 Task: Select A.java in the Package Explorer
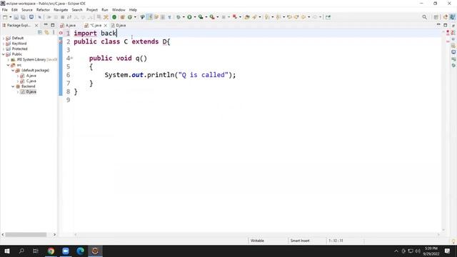(29, 76)
